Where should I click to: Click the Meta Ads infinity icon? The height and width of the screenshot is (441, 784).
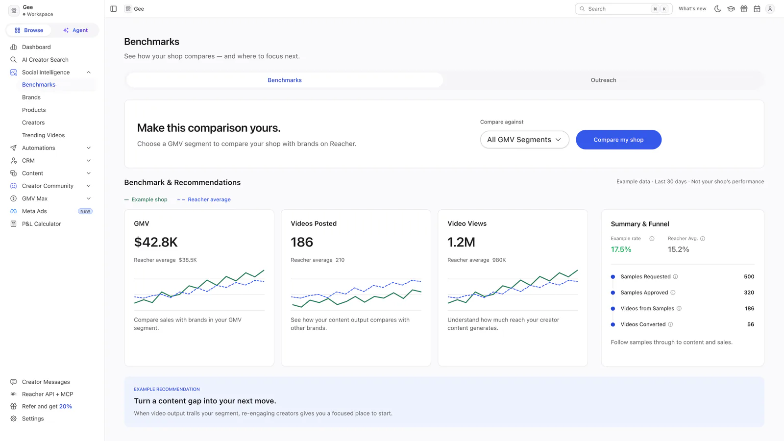pos(14,211)
